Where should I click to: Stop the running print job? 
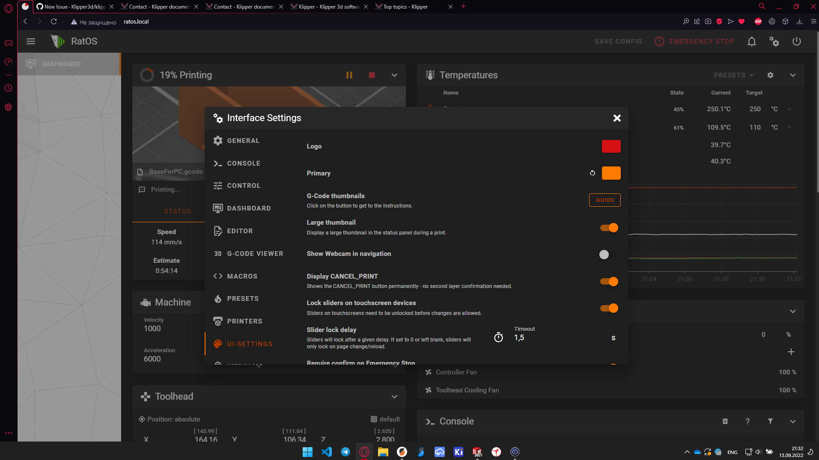point(371,75)
